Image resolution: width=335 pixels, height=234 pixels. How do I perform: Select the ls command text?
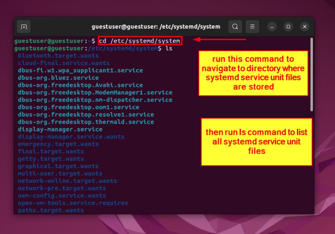pyautogui.click(x=169, y=48)
